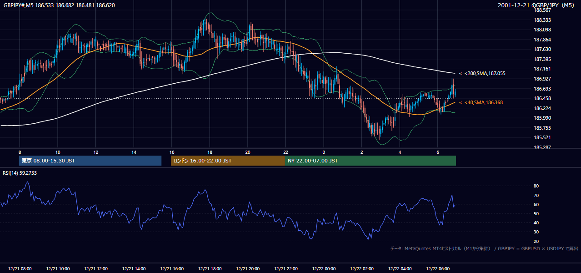The image size is (581, 273).
Task: Click price axis value 188.567
Action: [x=542, y=10]
